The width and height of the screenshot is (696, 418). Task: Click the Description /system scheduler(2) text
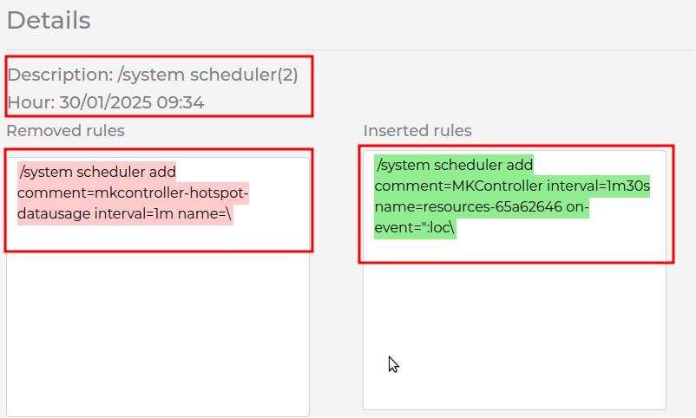pos(153,75)
